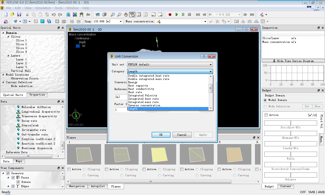
Task: Switch to the Properties tab
Action: [x=37, y=95]
